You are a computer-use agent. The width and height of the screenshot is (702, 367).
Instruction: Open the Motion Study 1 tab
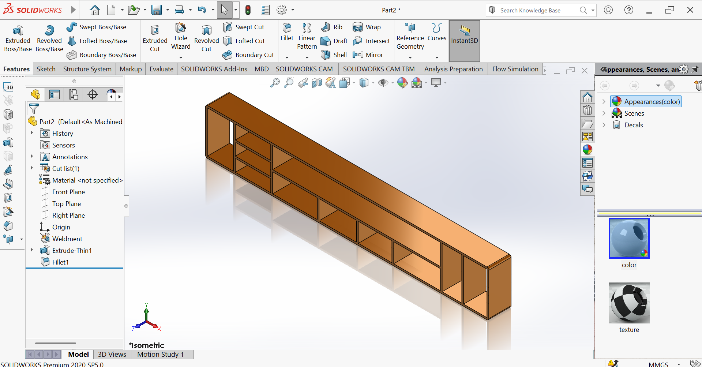[x=160, y=354]
